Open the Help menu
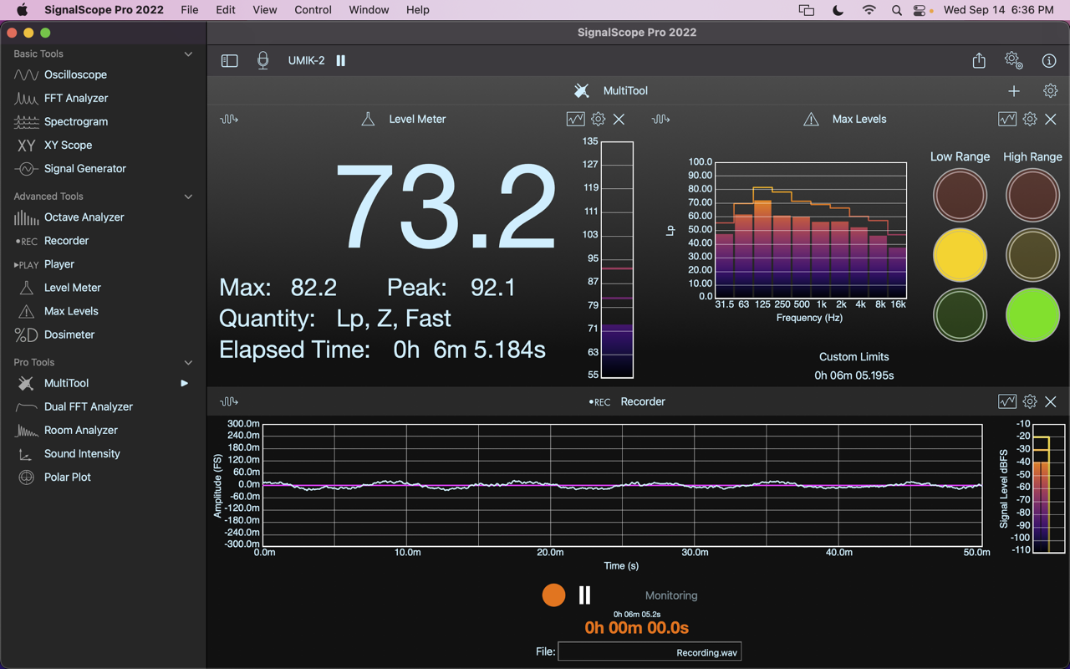 (418, 10)
